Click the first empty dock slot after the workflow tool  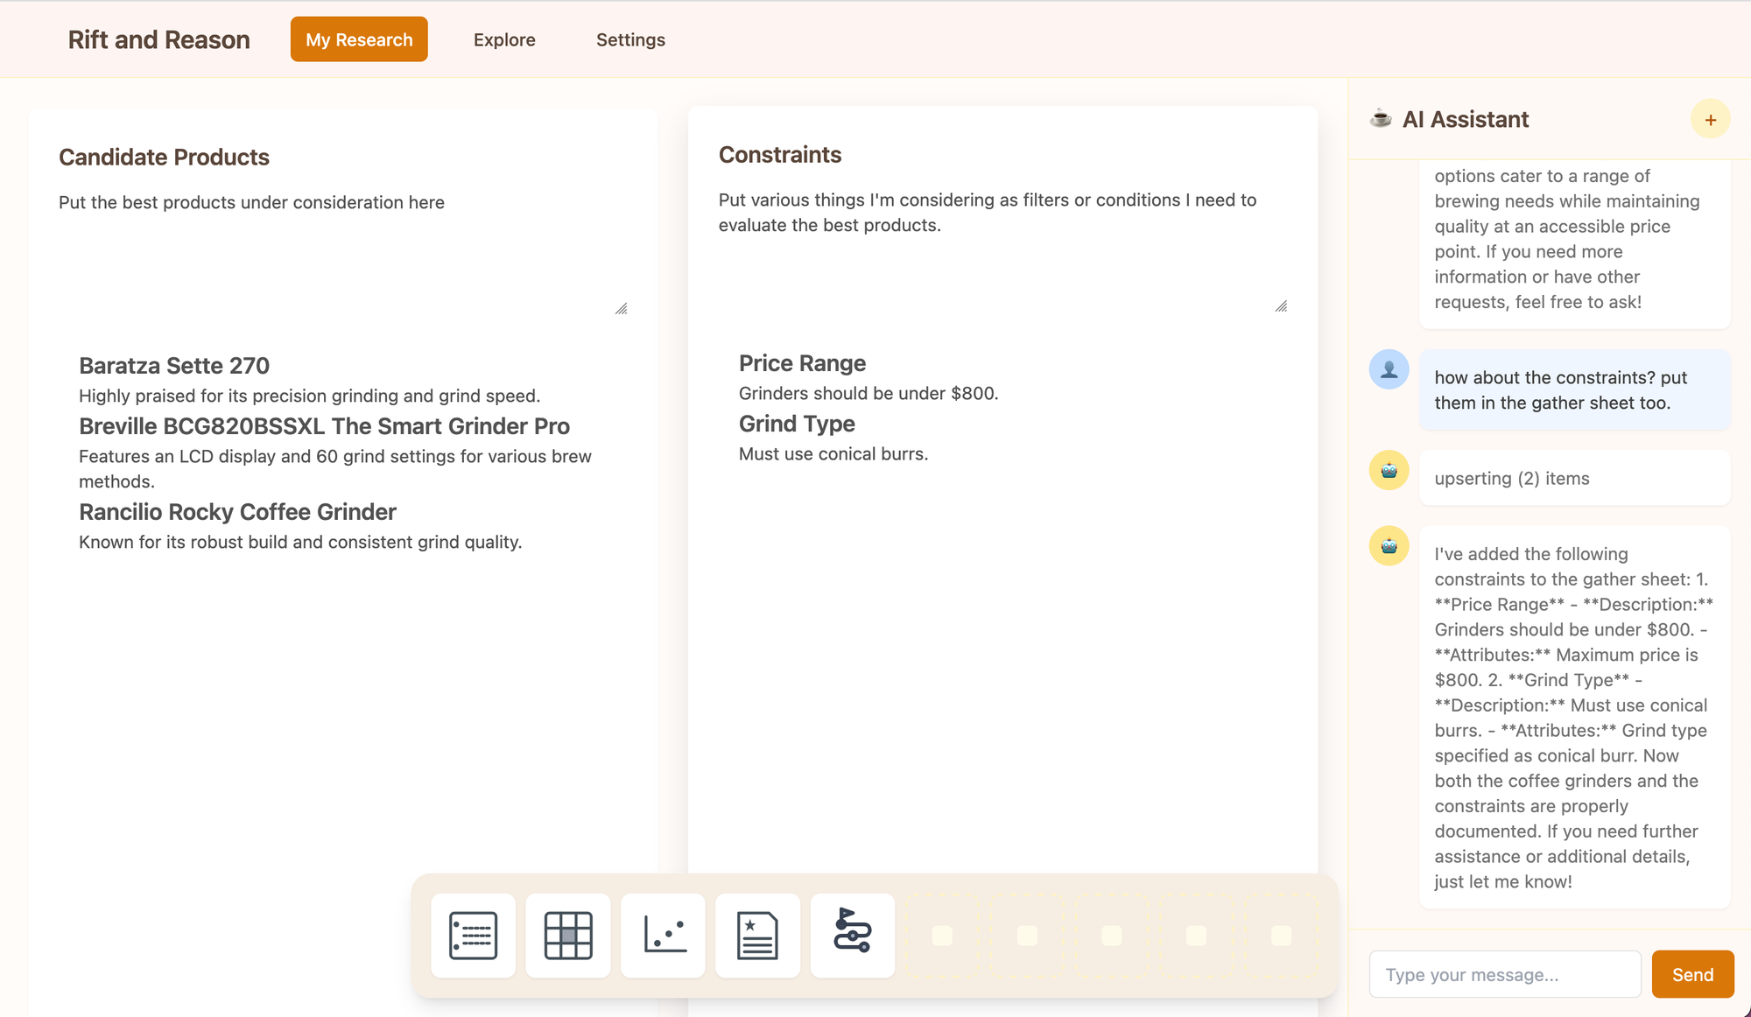coord(942,936)
